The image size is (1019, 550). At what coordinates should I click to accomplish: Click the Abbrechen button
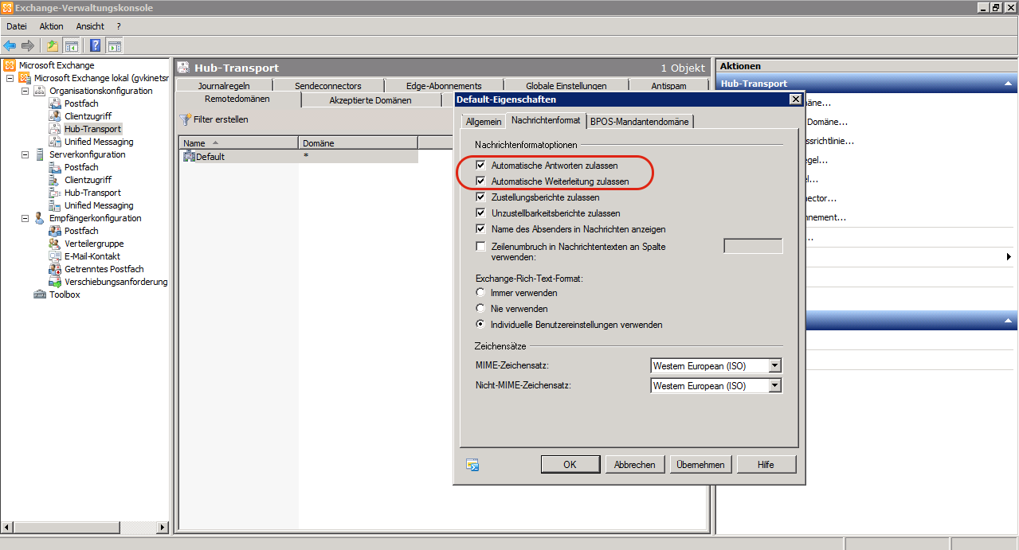click(635, 465)
